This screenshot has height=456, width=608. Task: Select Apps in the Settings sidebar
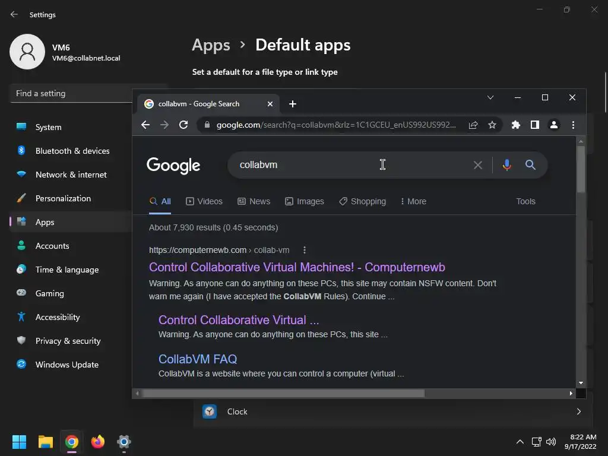[x=71, y=222]
